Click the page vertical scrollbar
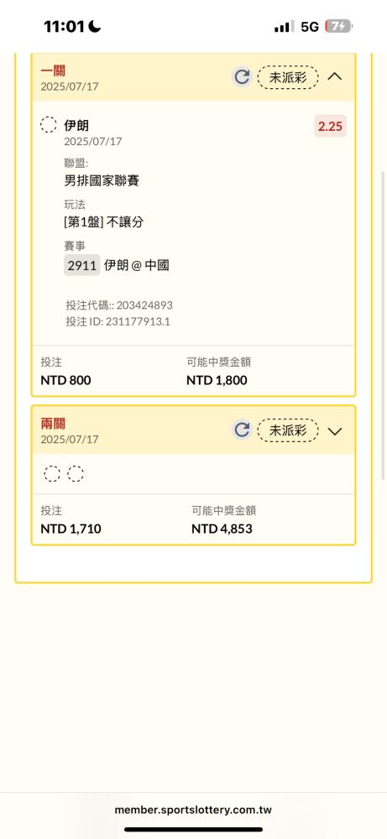 coord(383,326)
